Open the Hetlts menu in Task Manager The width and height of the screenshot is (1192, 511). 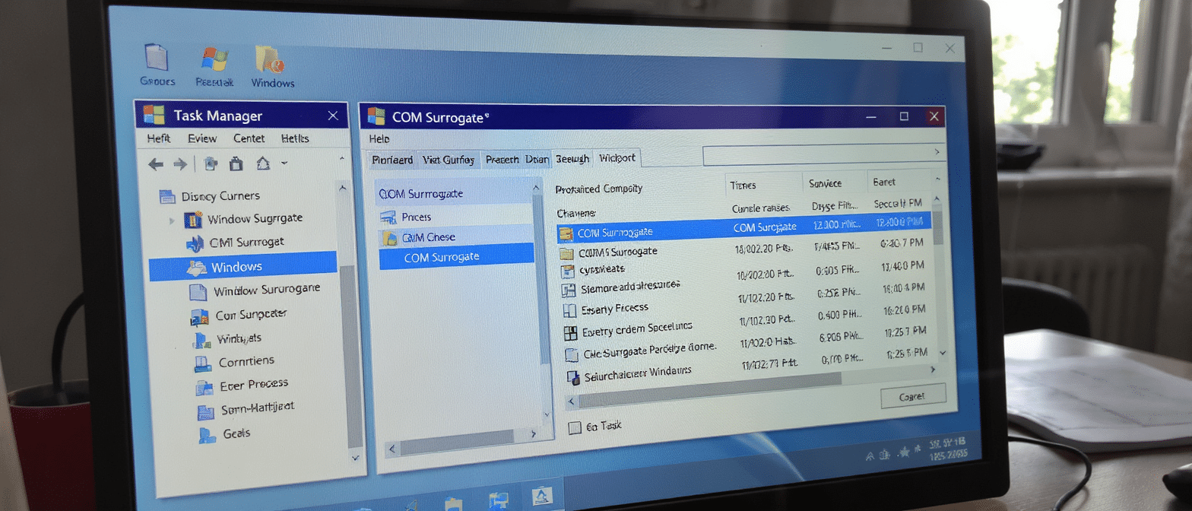point(295,138)
